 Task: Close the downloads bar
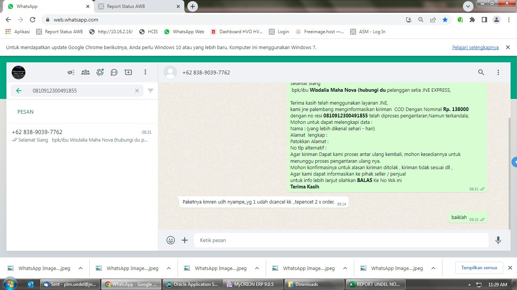[x=510, y=268]
